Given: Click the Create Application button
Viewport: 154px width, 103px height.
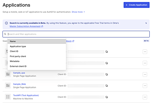Looking at the screenshot, I should pyautogui.click(x=137, y=5).
